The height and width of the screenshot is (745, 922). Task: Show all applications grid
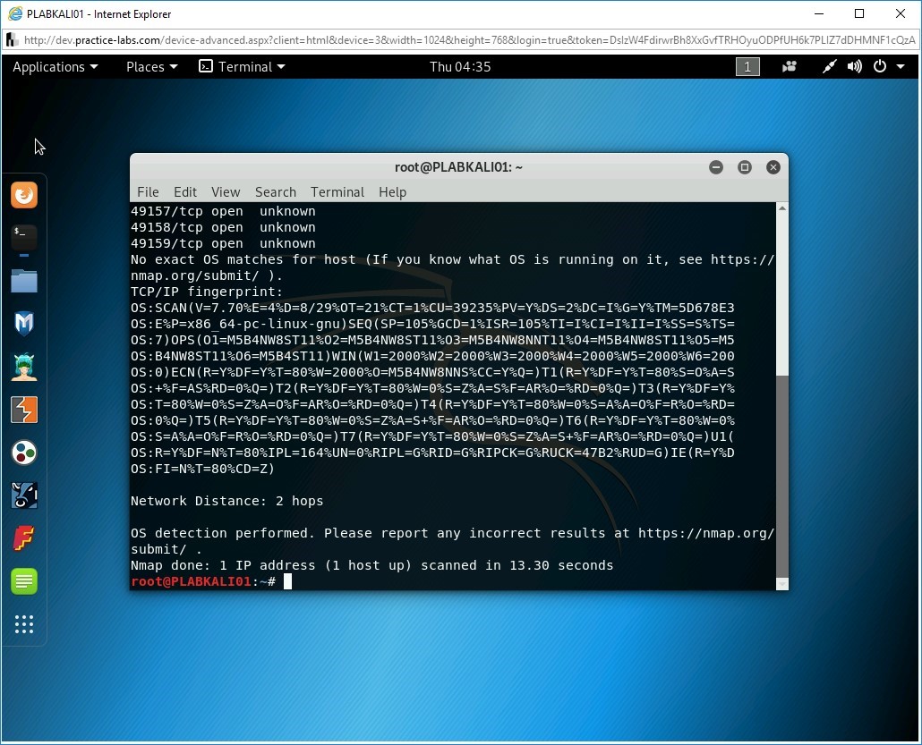(x=24, y=624)
